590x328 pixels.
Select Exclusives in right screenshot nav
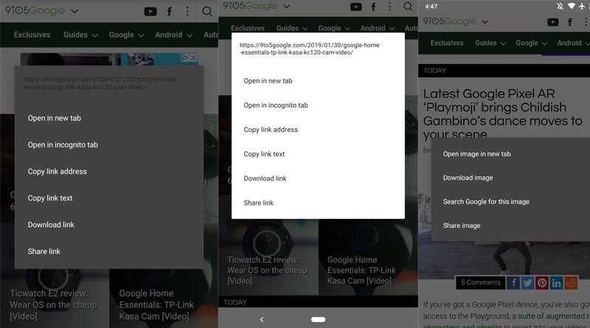pyautogui.click(x=447, y=43)
